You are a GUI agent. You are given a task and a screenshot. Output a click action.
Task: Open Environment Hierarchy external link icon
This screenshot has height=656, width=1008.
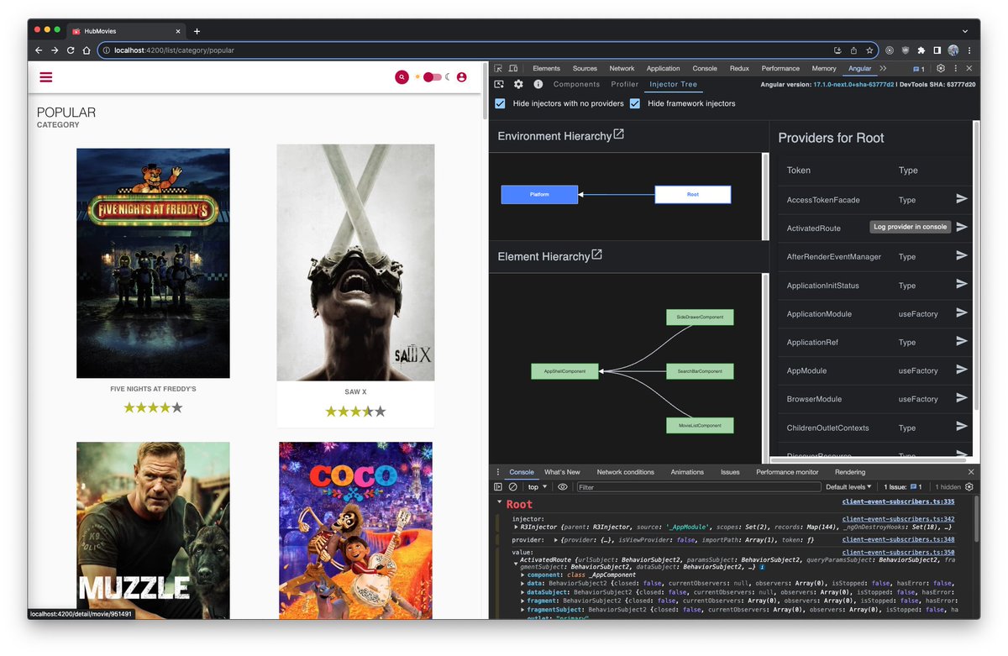[x=619, y=134]
